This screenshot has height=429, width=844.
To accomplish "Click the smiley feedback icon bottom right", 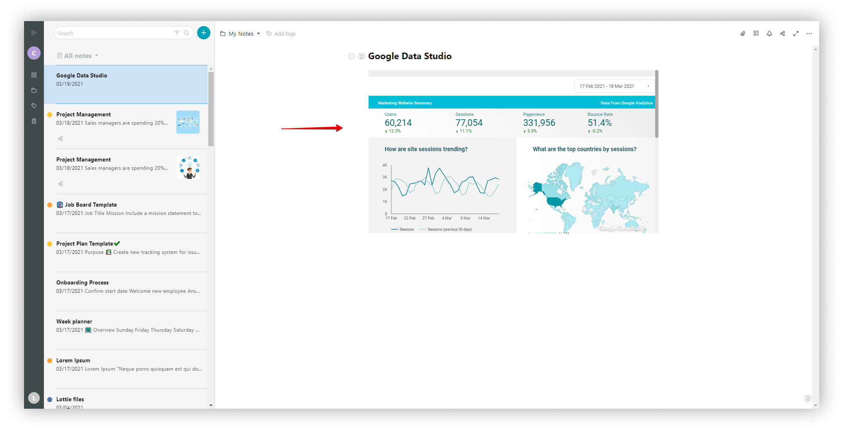I will [808, 398].
